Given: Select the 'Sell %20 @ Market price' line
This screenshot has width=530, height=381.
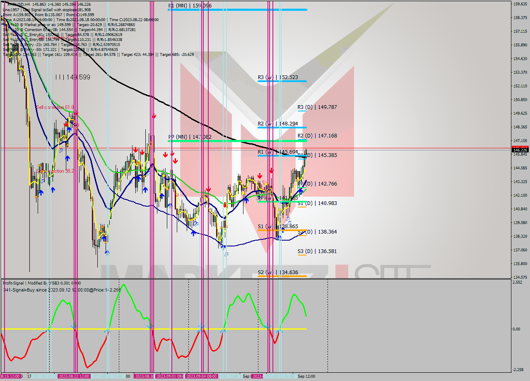Looking at the screenshot, I should pos(69,24).
